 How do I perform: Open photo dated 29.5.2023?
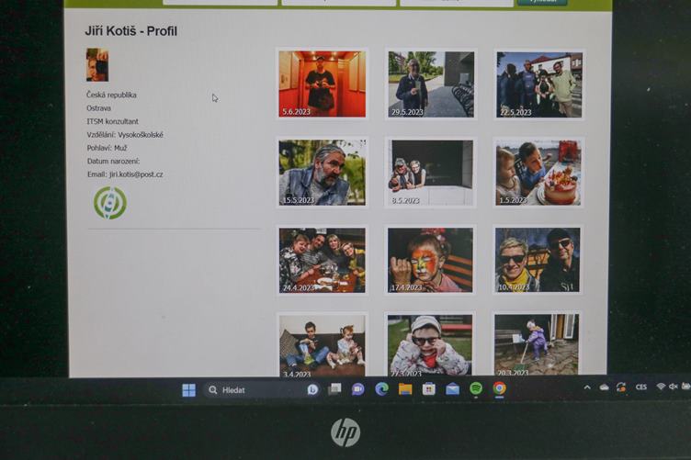(431, 84)
